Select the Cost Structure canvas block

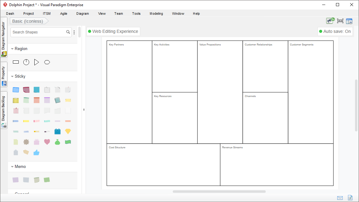click(164, 165)
